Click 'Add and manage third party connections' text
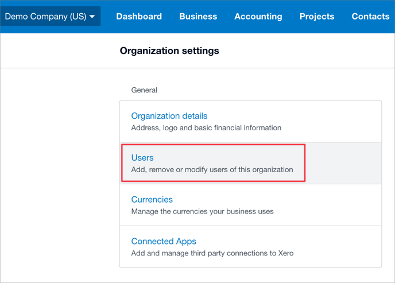The height and width of the screenshot is (283, 395). click(212, 253)
